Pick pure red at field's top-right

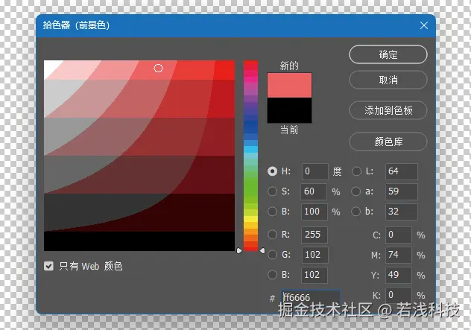(x=224, y=70)
